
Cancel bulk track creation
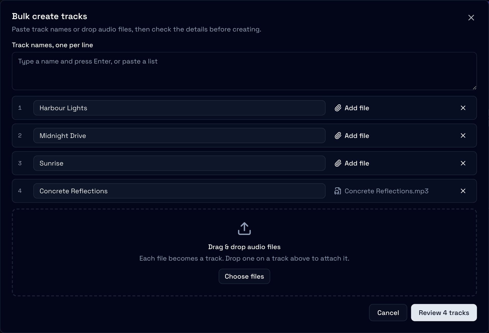tap(388, 313)
